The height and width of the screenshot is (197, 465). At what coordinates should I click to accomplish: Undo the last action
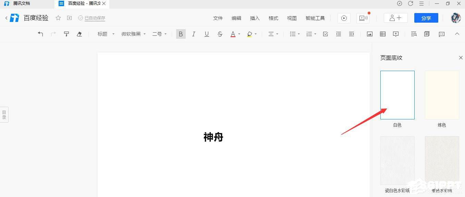[40, 34]
